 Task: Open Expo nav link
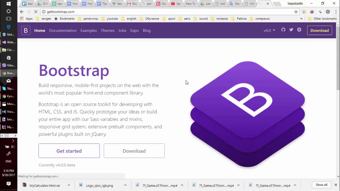[134, 31]
